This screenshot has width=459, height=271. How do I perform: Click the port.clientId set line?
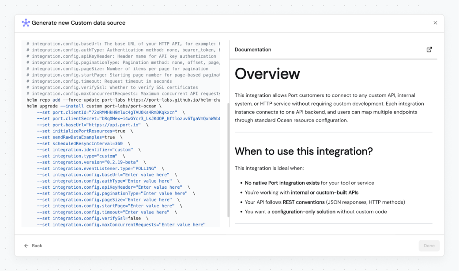[111, 112]
